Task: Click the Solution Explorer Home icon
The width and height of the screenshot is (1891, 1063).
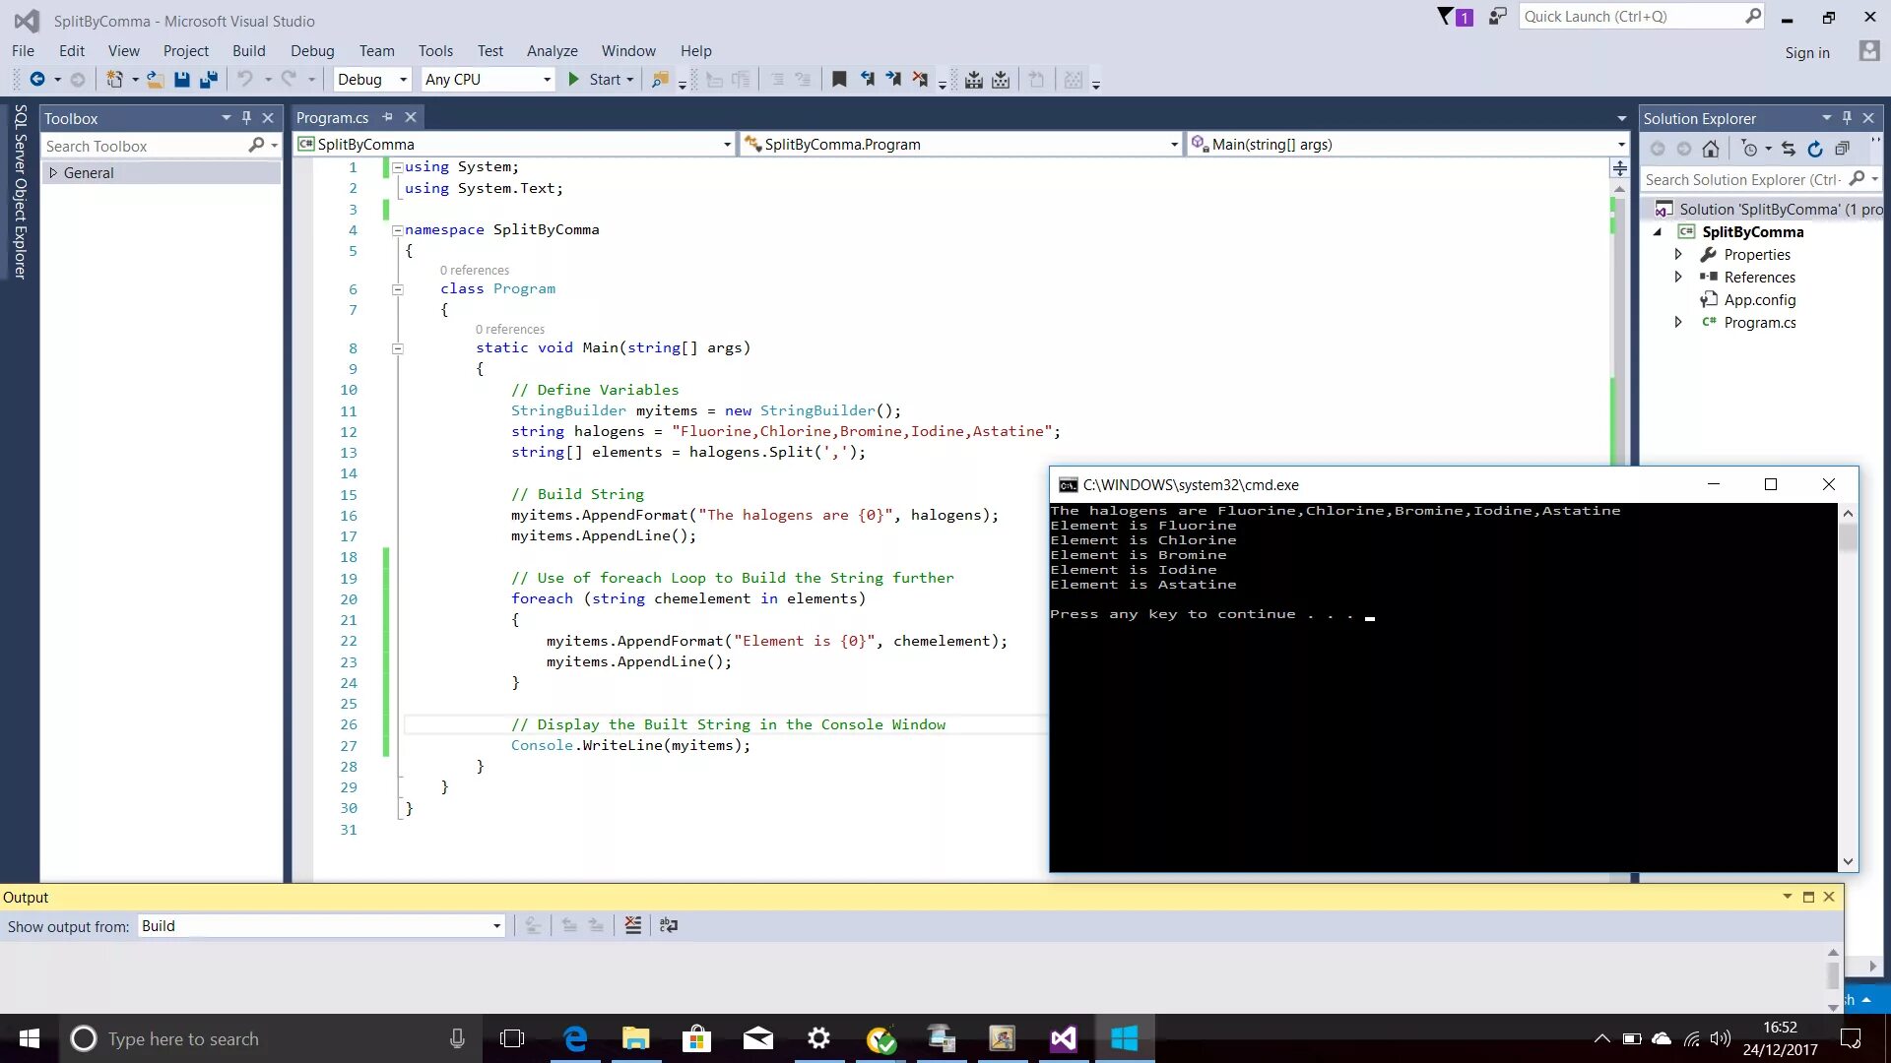Action: pyautogui.click(x=1711, y=149)
